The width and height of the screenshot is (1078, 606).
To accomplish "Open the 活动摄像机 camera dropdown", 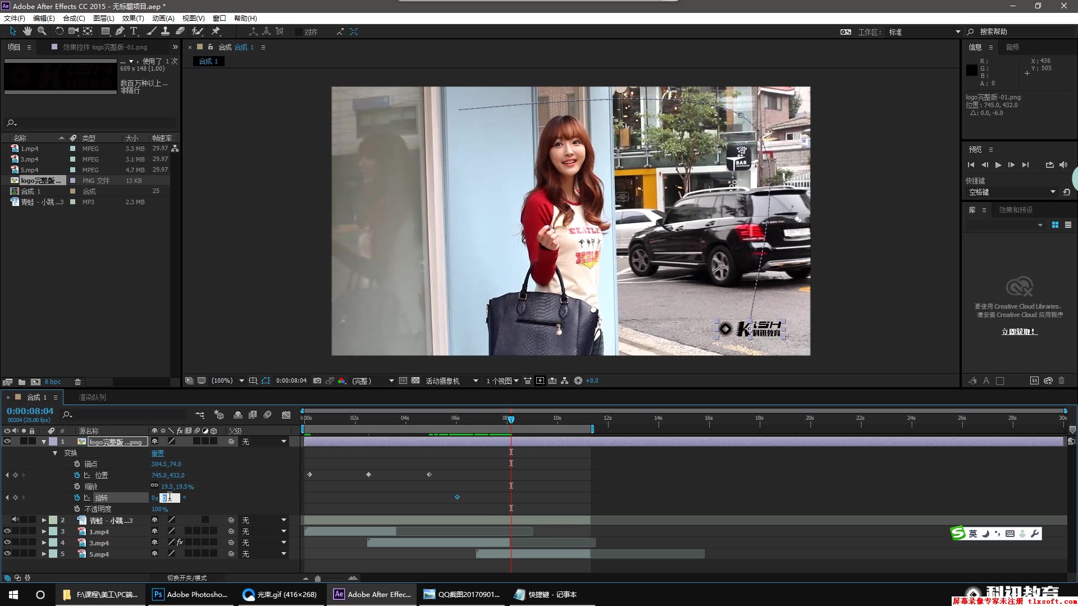I will click(x=452, y=380).
